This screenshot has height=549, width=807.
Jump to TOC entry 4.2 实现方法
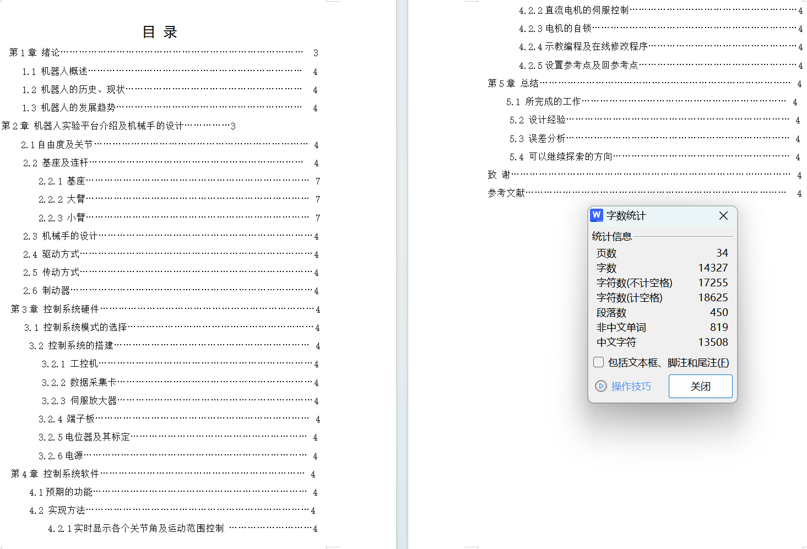pyautogui.click(x=172, y=510)
